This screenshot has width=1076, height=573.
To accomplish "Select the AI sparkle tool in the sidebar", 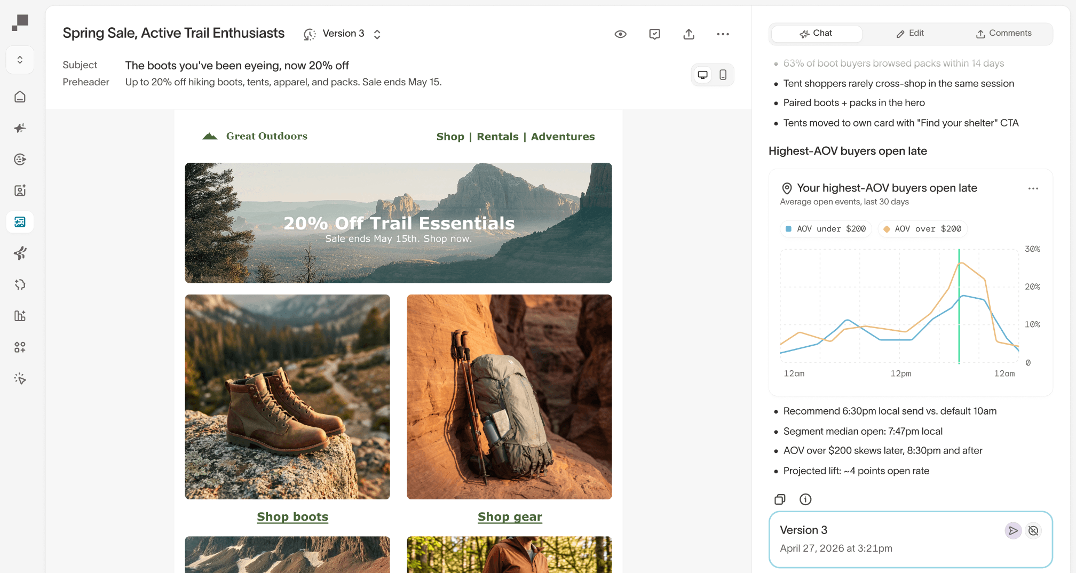I will (x=20, y=128).
